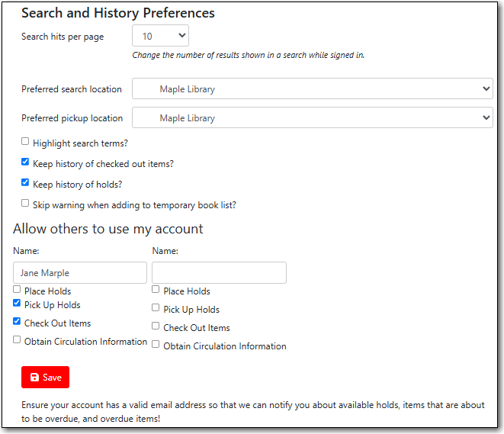The height and width of the screenshot is (434, 504).
Task: Enable the Highlight search terms checkbox
Action: pos(25,142)
